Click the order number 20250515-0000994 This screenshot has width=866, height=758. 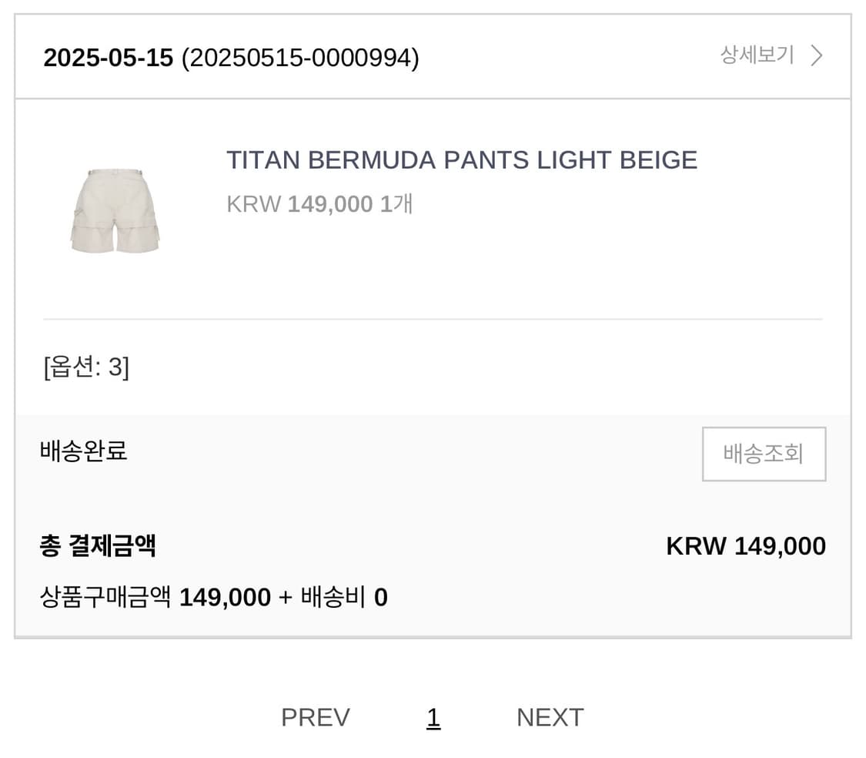click(x=300, y=58)
